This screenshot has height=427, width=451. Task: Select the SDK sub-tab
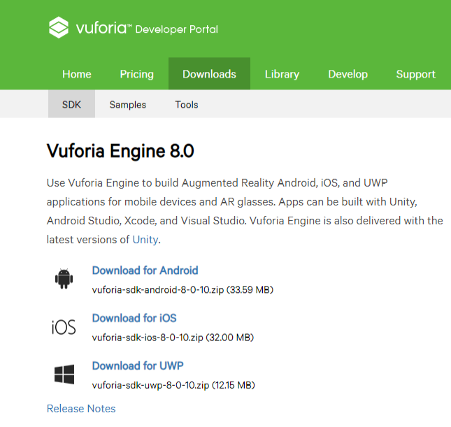coord(71,104)
